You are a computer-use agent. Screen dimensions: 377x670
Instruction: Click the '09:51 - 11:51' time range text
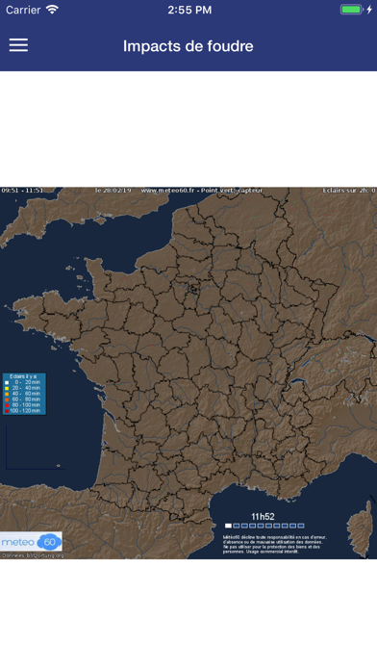[x=22, y=191]
